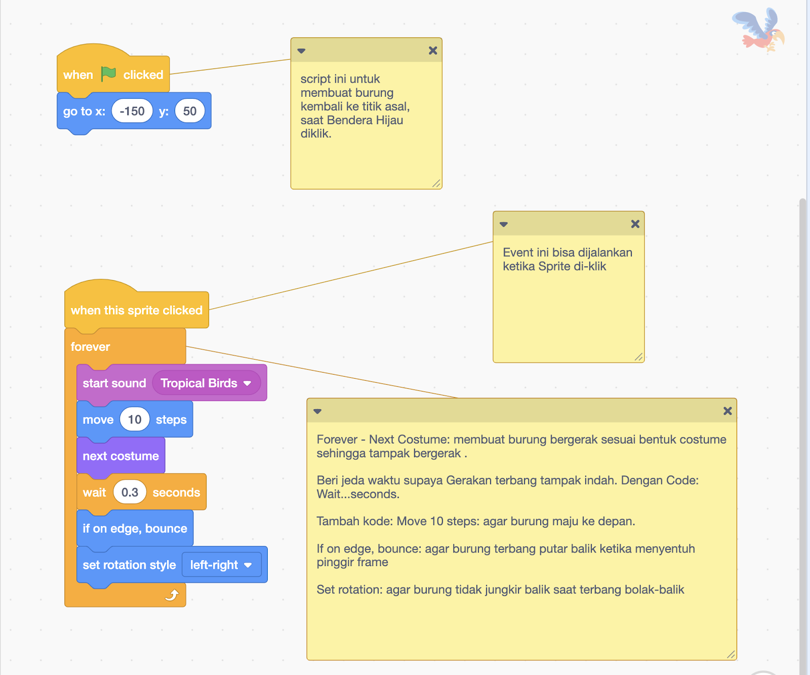The image size is (810, 675).
Task: Collapse the "script ini untuk membuat burung" comment
Action: pos(302,50)
